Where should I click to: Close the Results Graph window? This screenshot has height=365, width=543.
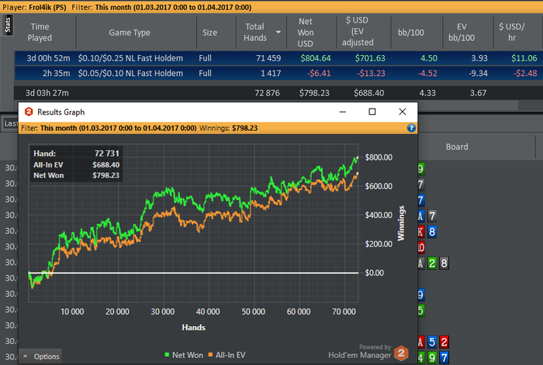402,112
